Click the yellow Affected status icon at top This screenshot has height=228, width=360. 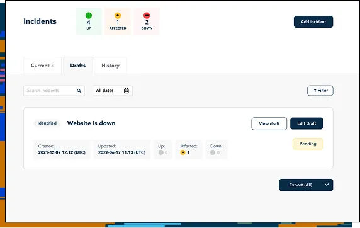[x=118, y=16]
